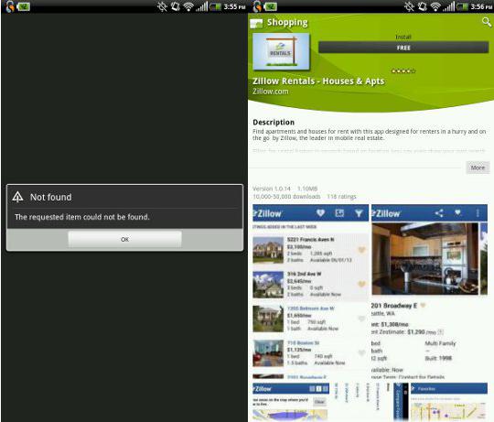Tap the Shopping header app icon
The width and height of the screenshot is (494, 422).
(256, 23)
